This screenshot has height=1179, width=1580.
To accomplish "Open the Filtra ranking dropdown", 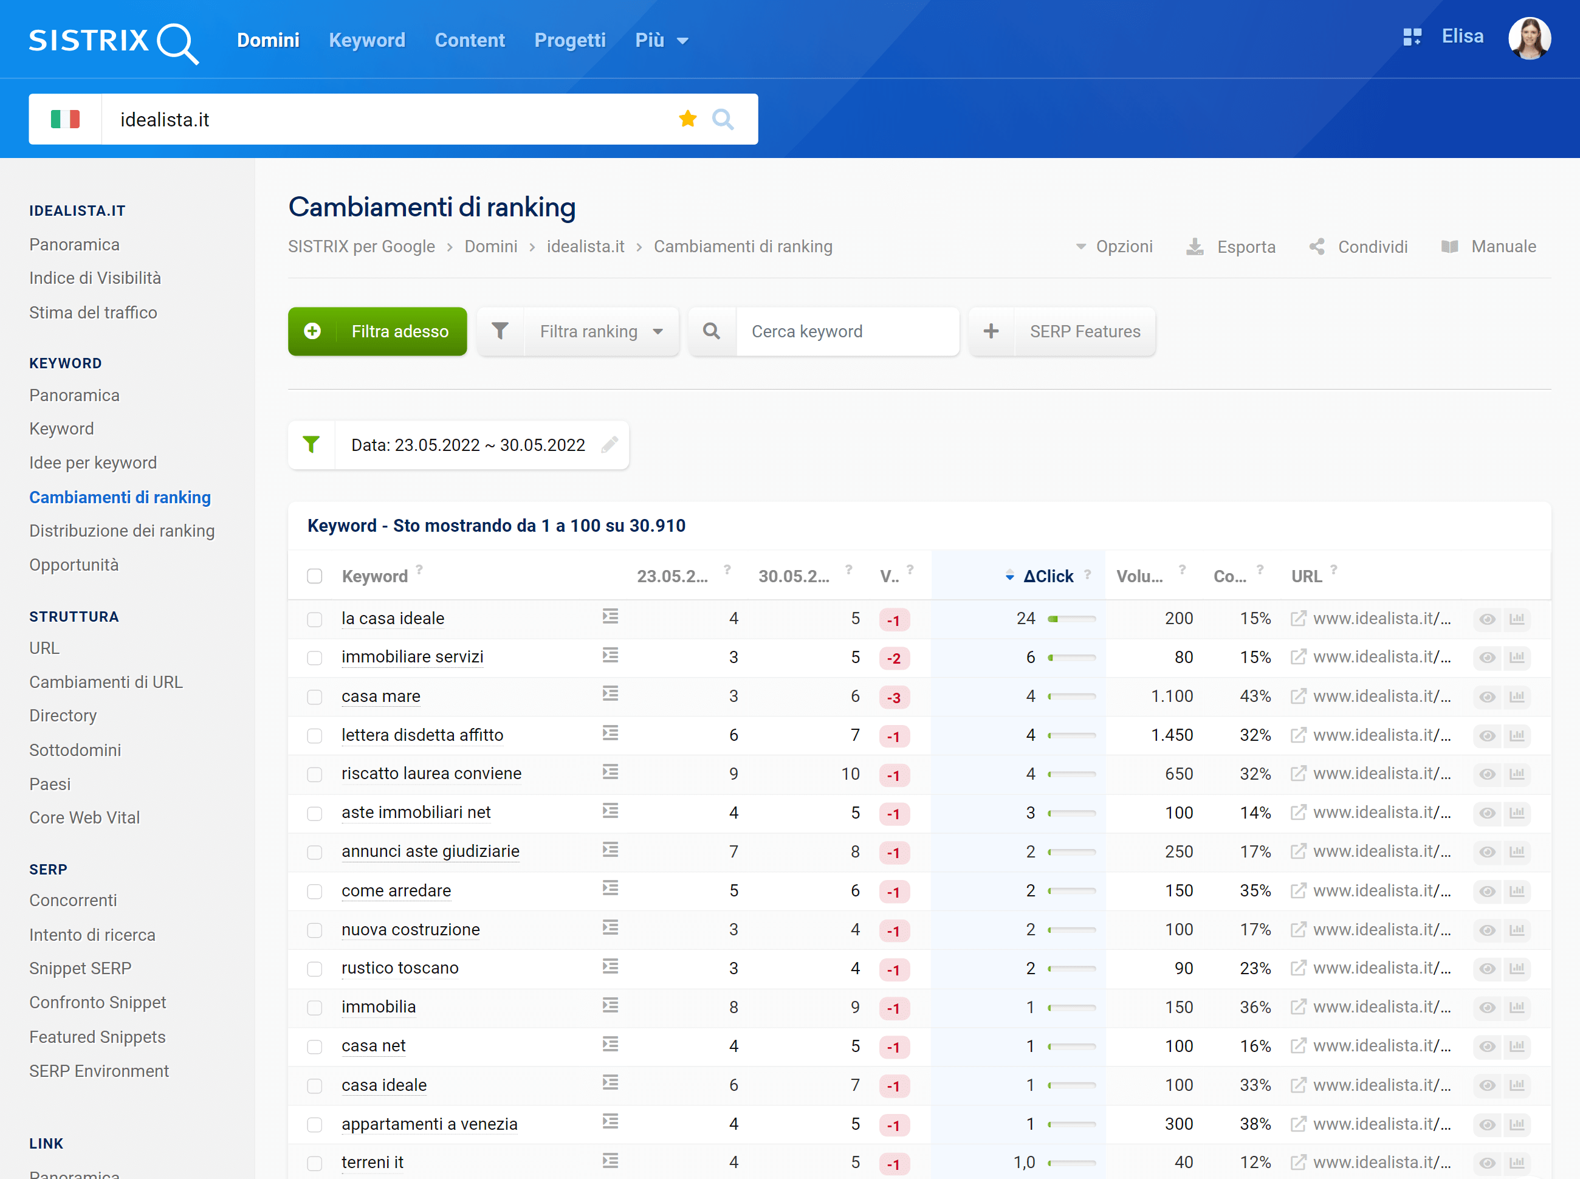I will [602, 331].
